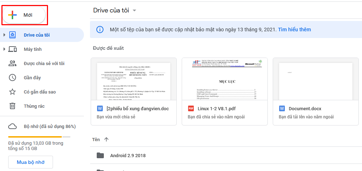Open the shared-with-me people icon
The image size is (362, 171).
click(x=12, y=64)
